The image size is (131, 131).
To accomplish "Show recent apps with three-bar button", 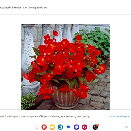I will pyautogui.click(x=126, y=127).
